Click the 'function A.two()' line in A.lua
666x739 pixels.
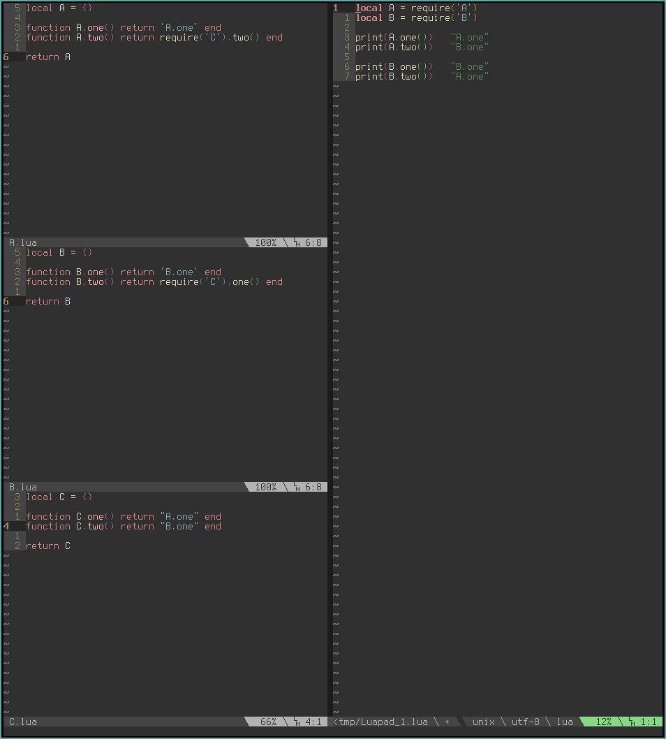[x=154, y=37]
